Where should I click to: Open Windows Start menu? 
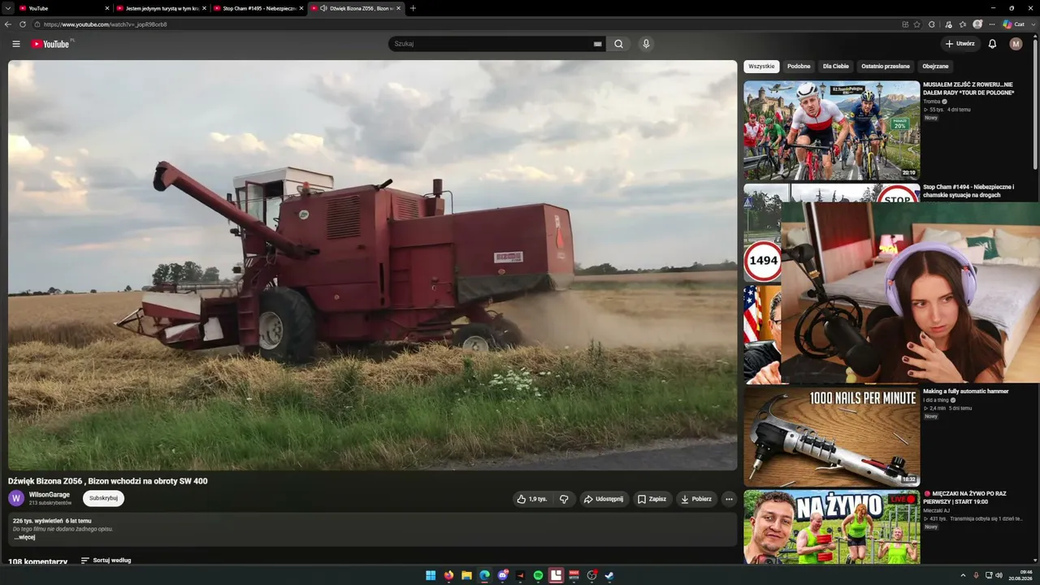[431, 575]
